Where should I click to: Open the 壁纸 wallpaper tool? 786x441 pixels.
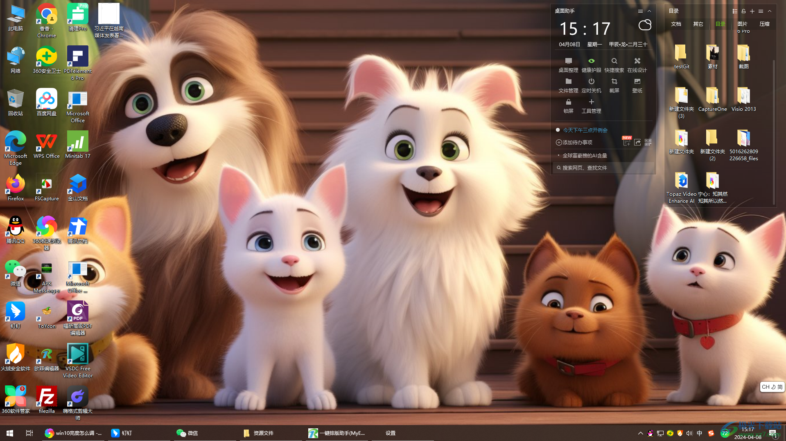pyautogui.click(x=637, y=85)
